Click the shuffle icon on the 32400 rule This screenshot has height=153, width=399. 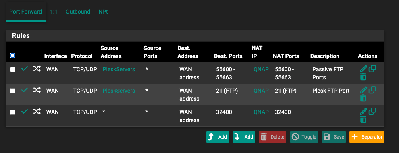(x=37, y=111)
